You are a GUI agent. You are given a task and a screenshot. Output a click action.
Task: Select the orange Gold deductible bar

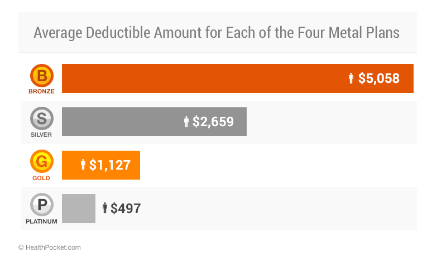(101, 165)
